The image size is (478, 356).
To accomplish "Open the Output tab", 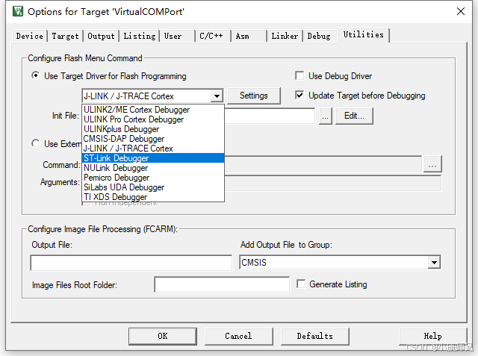I will [101, 36].
